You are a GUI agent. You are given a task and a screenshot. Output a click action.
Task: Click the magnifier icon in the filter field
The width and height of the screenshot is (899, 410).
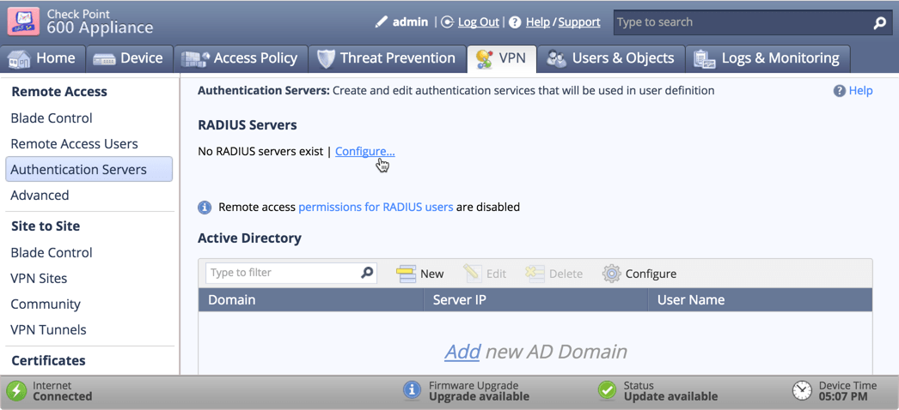pyautogui.click(x=367, y=273)
